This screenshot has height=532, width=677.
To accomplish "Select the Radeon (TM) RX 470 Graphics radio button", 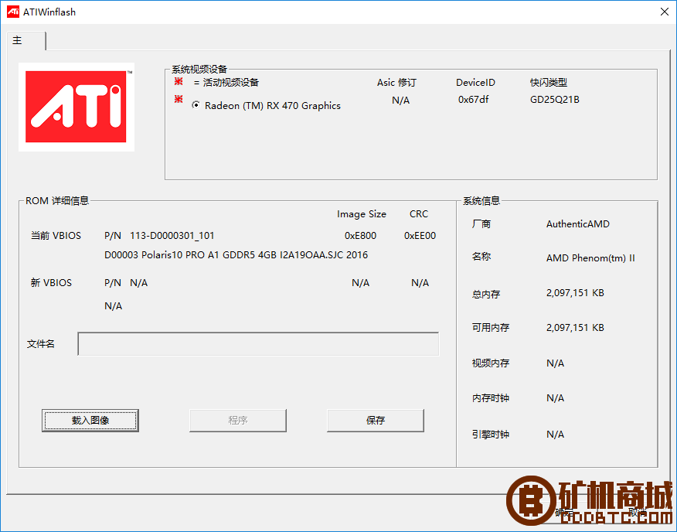I will [196, 105].
